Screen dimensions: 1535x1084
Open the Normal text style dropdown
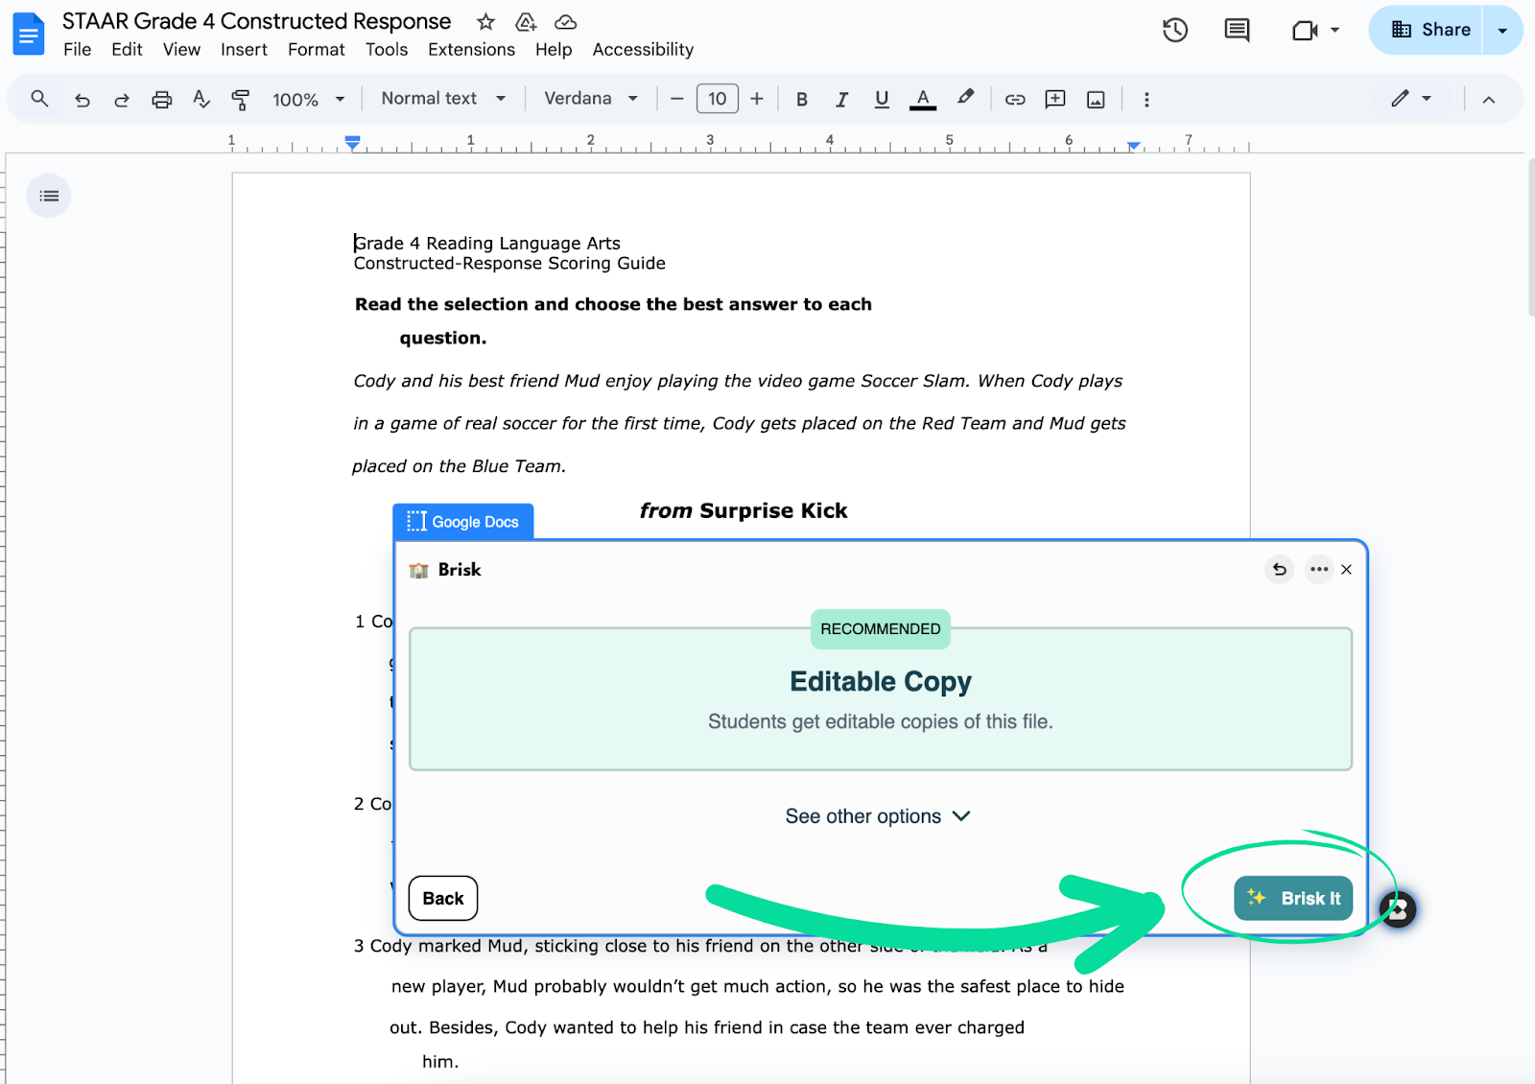(x=443, y=99)
